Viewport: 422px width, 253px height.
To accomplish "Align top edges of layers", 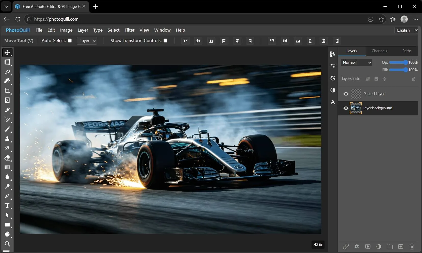I will [x=185, y=41].
